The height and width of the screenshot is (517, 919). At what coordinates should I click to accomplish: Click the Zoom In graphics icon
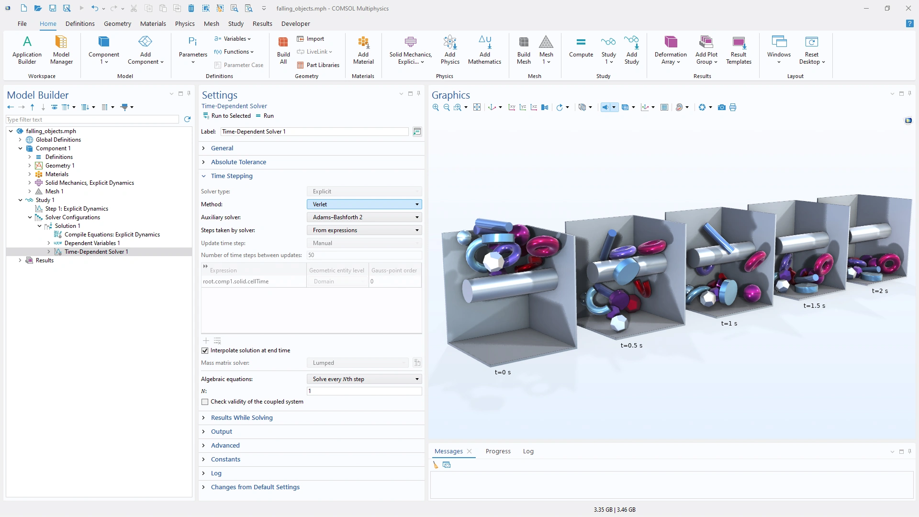tap(436, 108)
